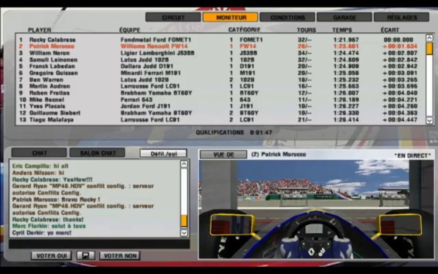Click chat message 'Marc Florkin: salut à tous'
The image size is (438, 274).
coord(49,226)
